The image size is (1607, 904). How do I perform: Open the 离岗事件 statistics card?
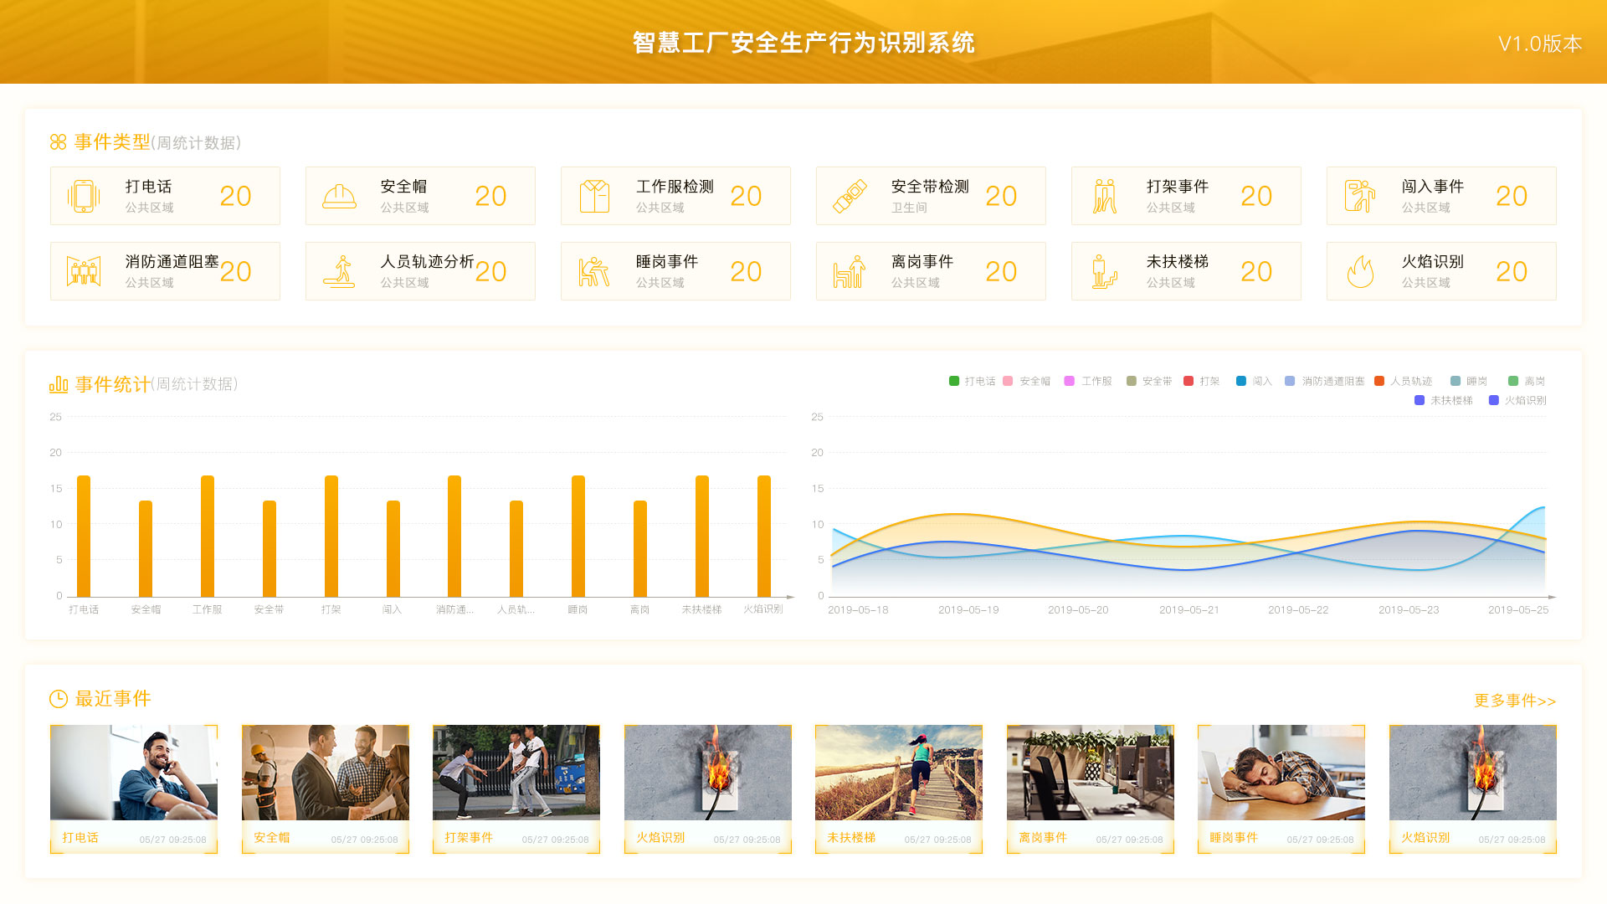click(930, 271)
